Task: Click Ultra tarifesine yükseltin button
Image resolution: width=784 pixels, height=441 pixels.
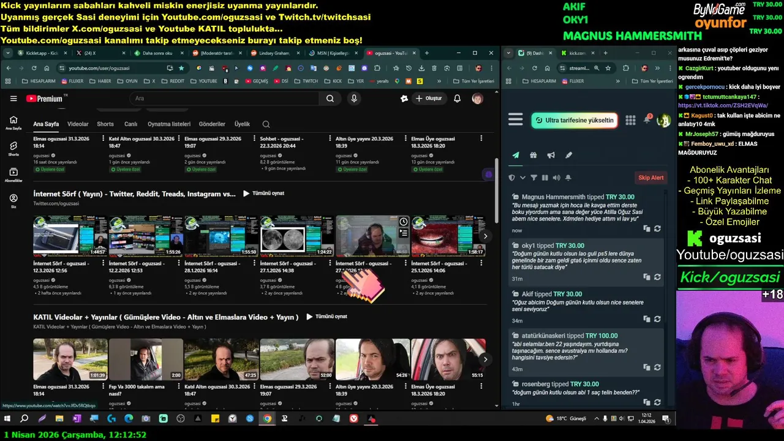Action: coord(573,121)
